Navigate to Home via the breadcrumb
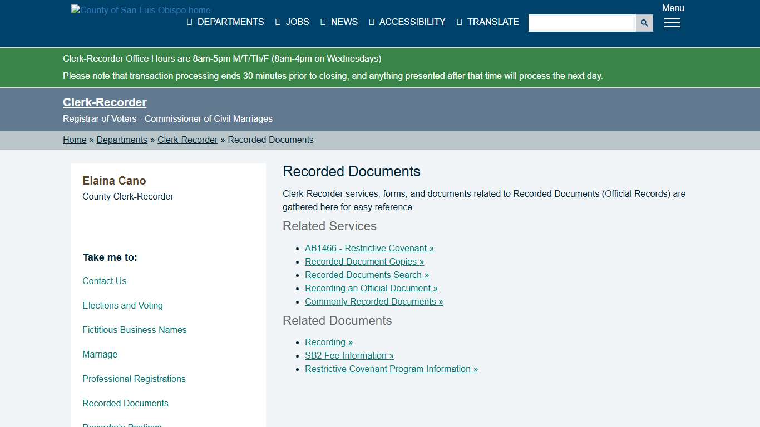Viewport: 760px width, 427px height. point(75,140)
